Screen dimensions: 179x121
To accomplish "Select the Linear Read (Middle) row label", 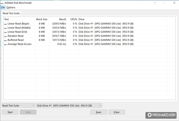I will pos(19,28).
